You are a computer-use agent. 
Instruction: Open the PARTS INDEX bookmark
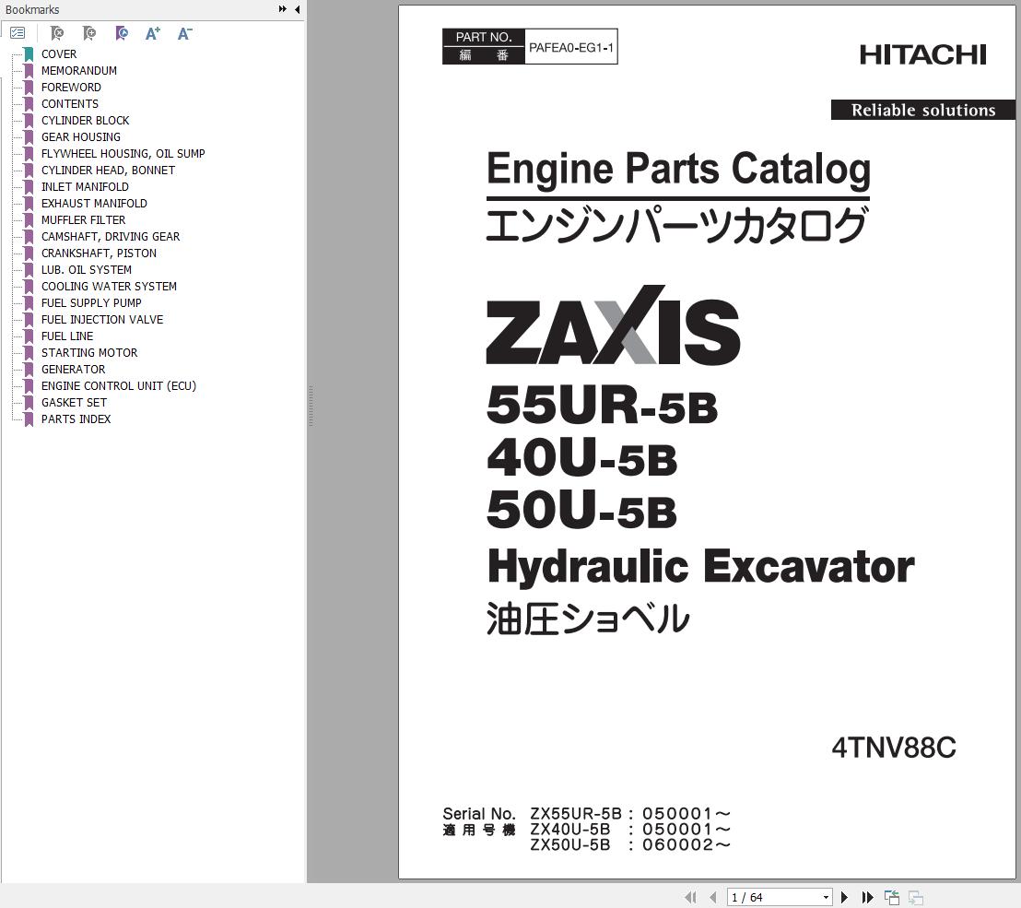pos(76,419)
